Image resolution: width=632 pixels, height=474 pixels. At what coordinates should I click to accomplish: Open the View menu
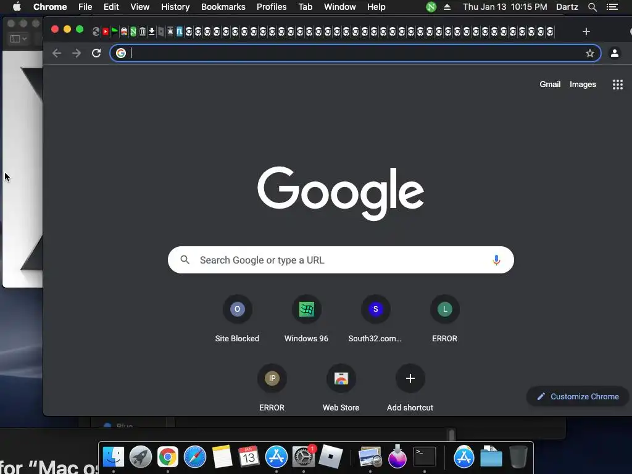pyautogui.click(x=139, y=7)
